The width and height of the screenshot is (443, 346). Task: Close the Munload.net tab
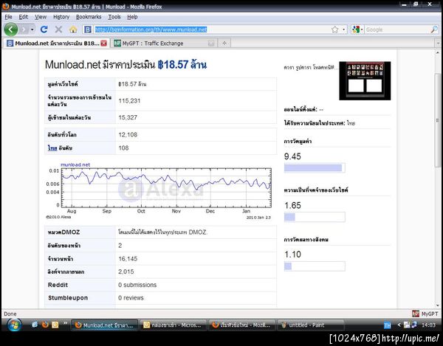coord(104,44)
